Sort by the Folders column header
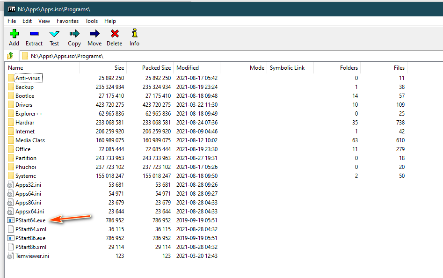The width and height of the screenshot is (443, 278). 337,68
